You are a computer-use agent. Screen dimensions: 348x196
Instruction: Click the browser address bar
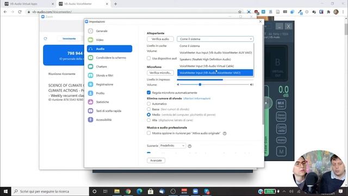133,12
